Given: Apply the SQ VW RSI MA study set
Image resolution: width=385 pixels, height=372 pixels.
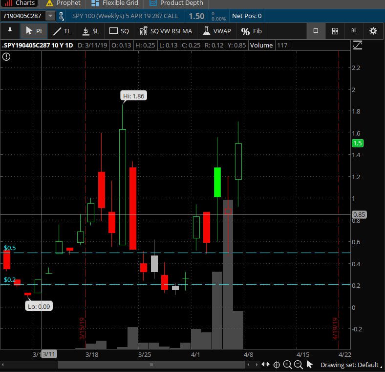Looking at the screenshot, I should (x=166, y=31).
